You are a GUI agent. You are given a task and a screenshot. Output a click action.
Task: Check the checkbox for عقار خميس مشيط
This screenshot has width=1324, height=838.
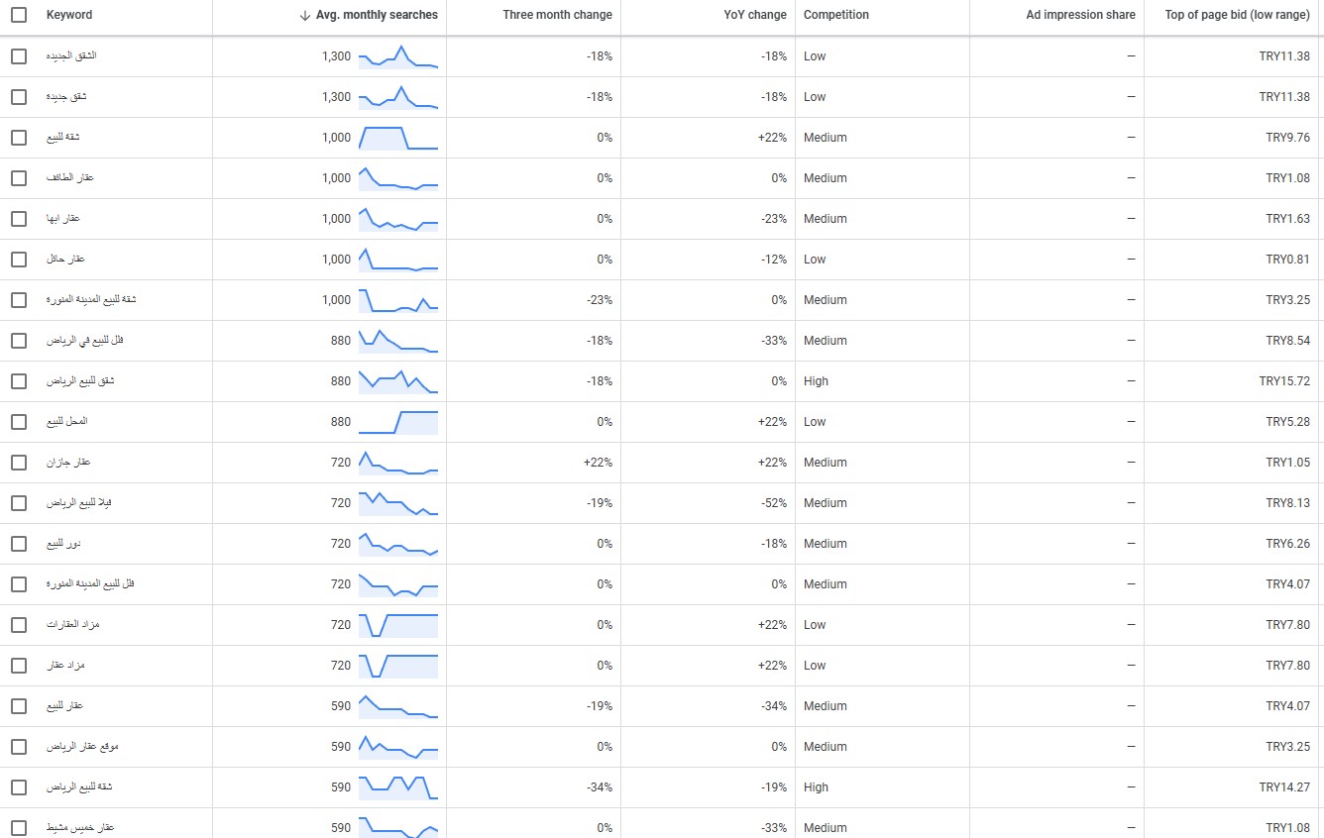[x=18, y=827]
